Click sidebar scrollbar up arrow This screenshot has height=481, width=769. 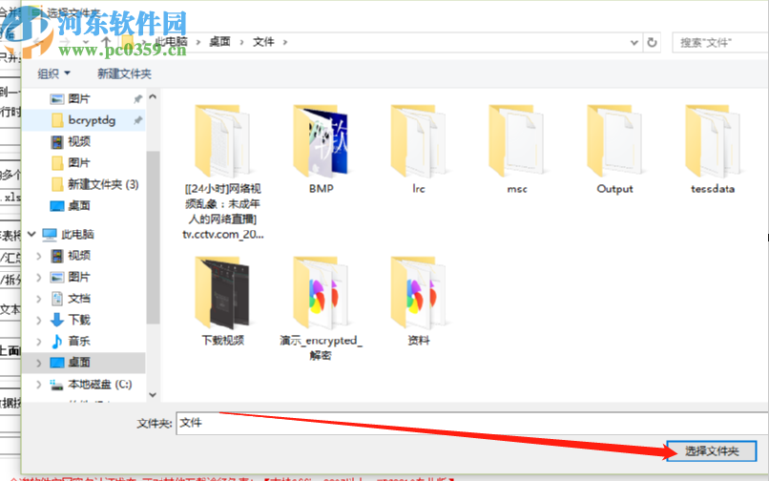coord(153,97)
